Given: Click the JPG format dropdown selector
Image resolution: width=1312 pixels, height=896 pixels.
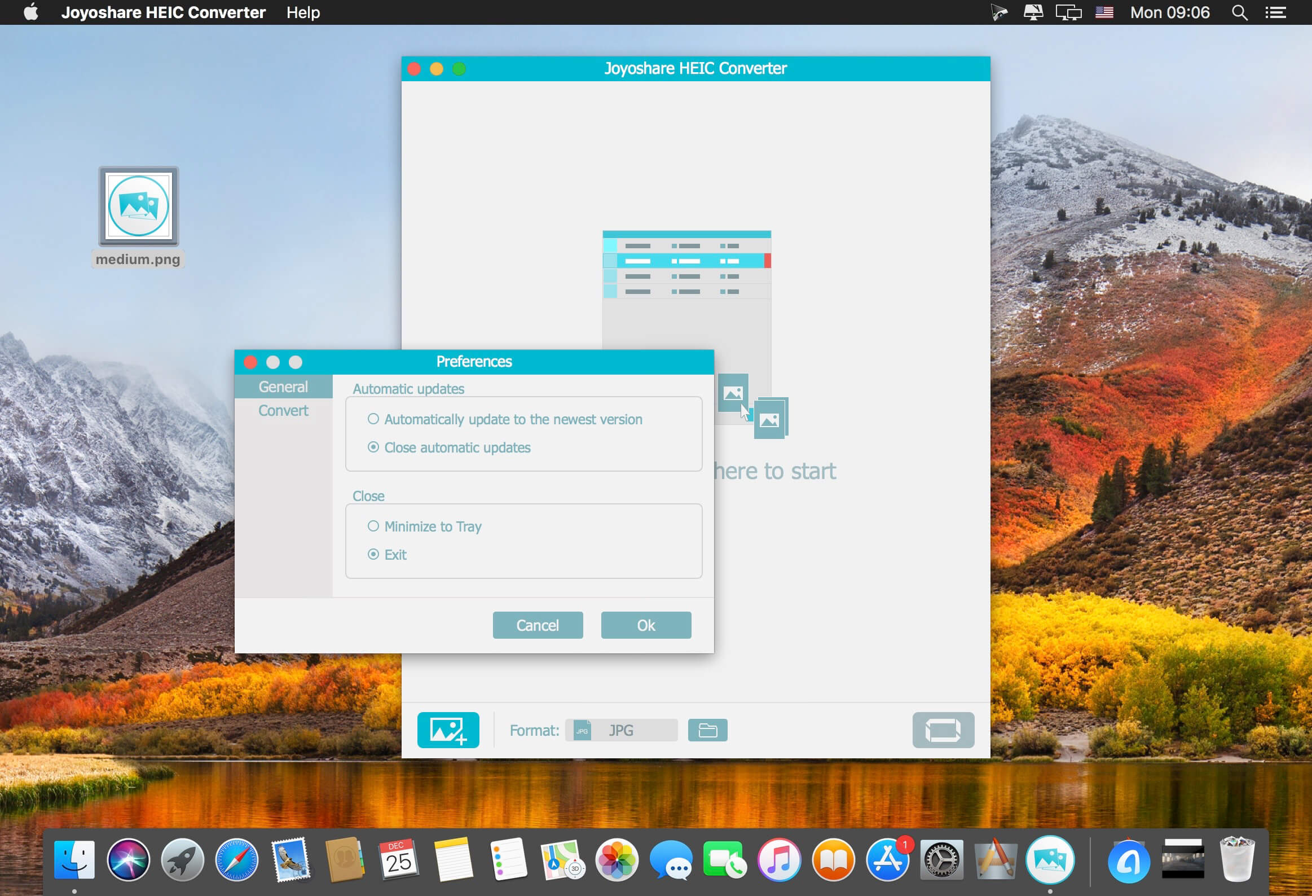Looking at the screenshot, I should click(x=622, y=730).
